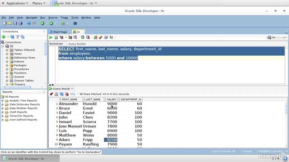Viewport: 289px width, 162px height.
Task: Open the Source menu
Action: [53, 18]
